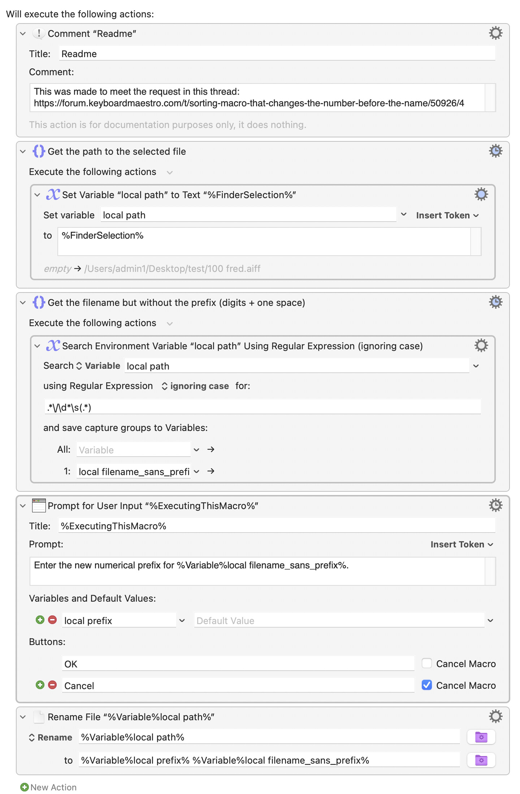Uncheck Cancel Macro for Cancel button

427,685
